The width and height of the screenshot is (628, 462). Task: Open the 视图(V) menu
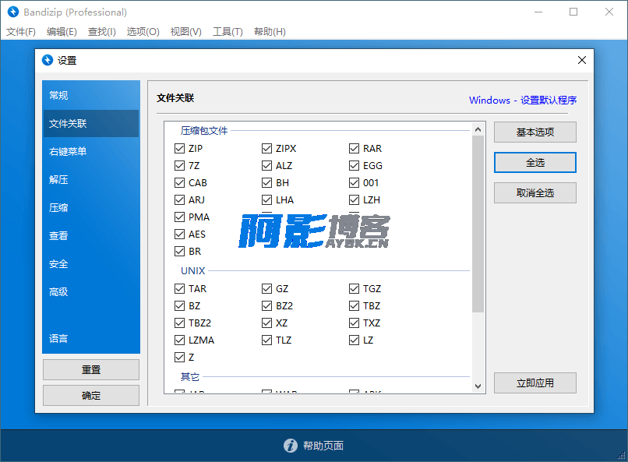coord(186,32)
